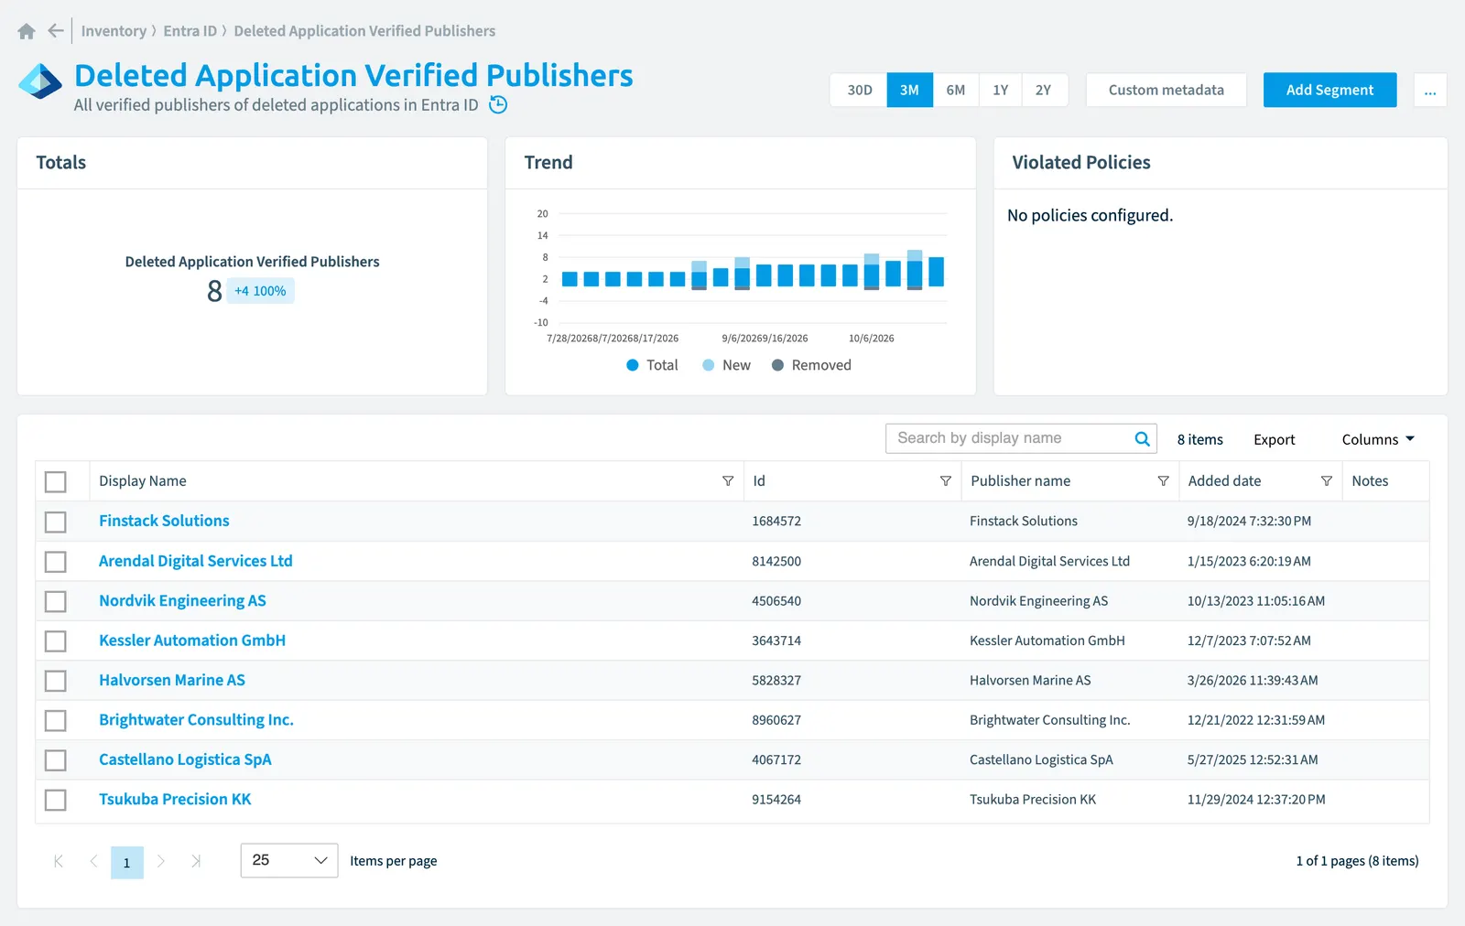Open the Display Name filter icon

pos(728,480)
